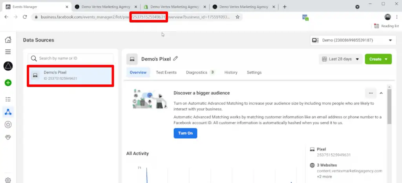Image resolution: width=402 pixels, height=183 pixels.
Task: Switch to the Overview tab
Action: coord(138,72)
